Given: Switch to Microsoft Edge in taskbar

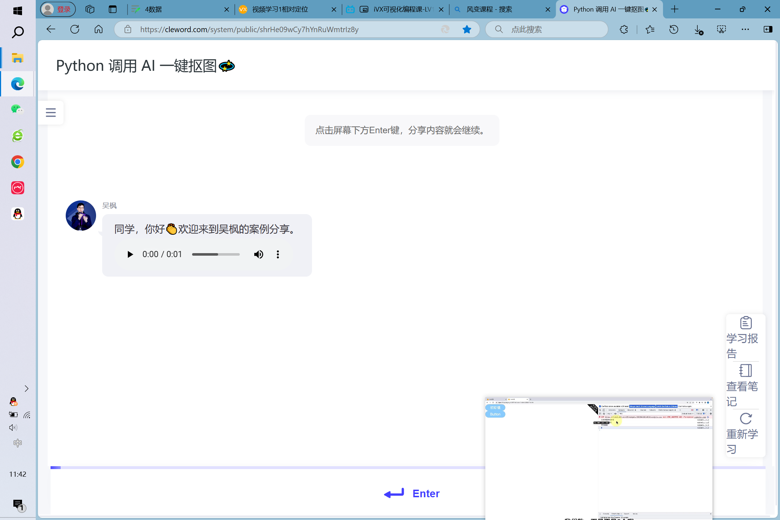Looking at the screenshot, I should [x=17, y=84].
